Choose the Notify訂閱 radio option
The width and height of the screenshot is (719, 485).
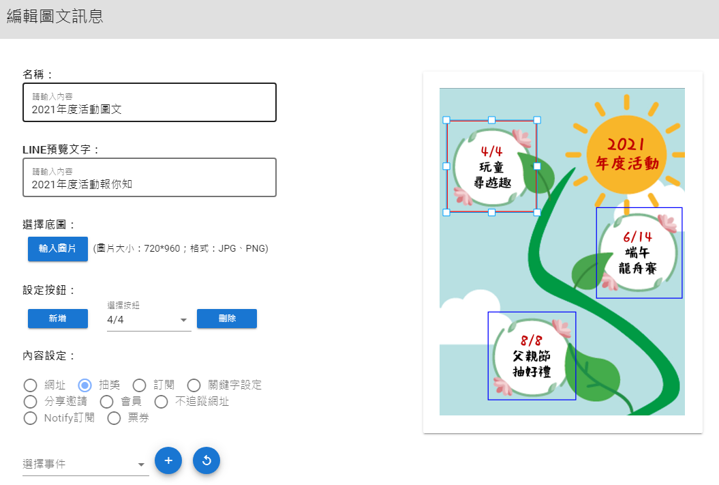pos(30,417)
